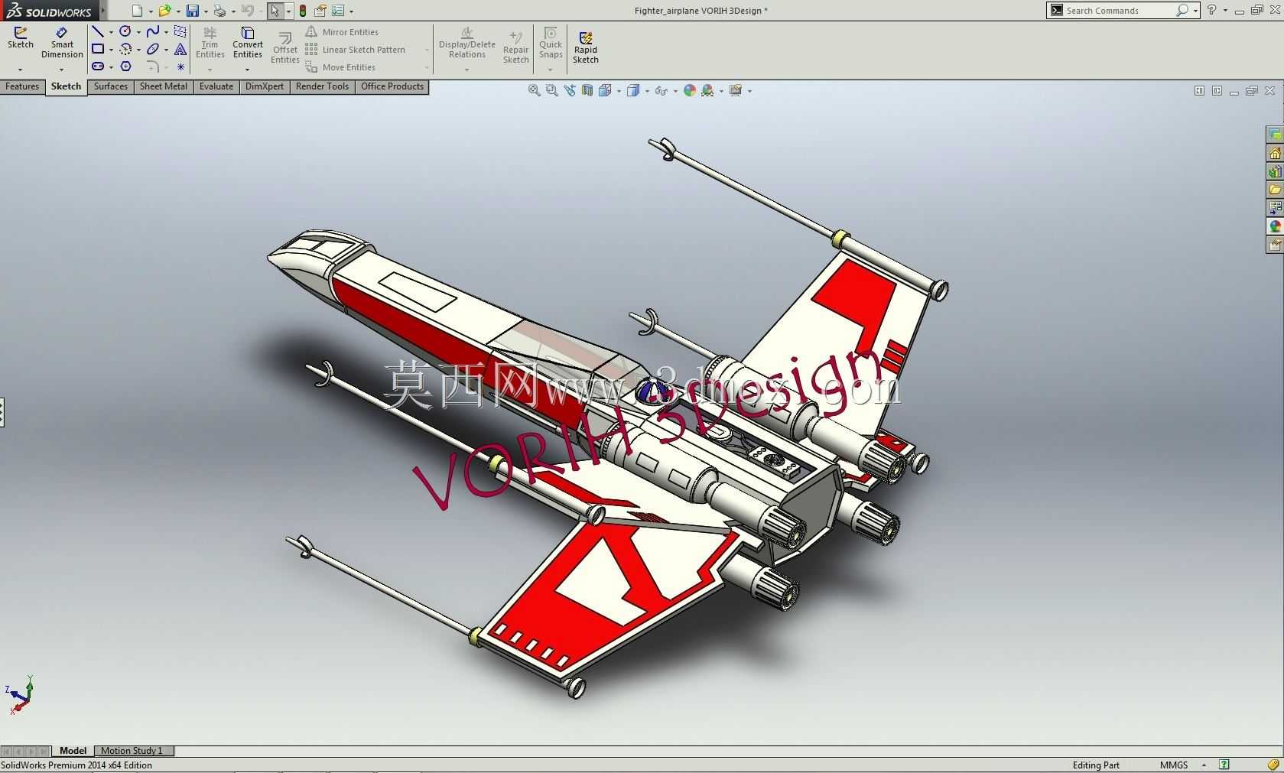Click Move Entities button
This screenshot has width=1284, height=773.
[340, 67]
